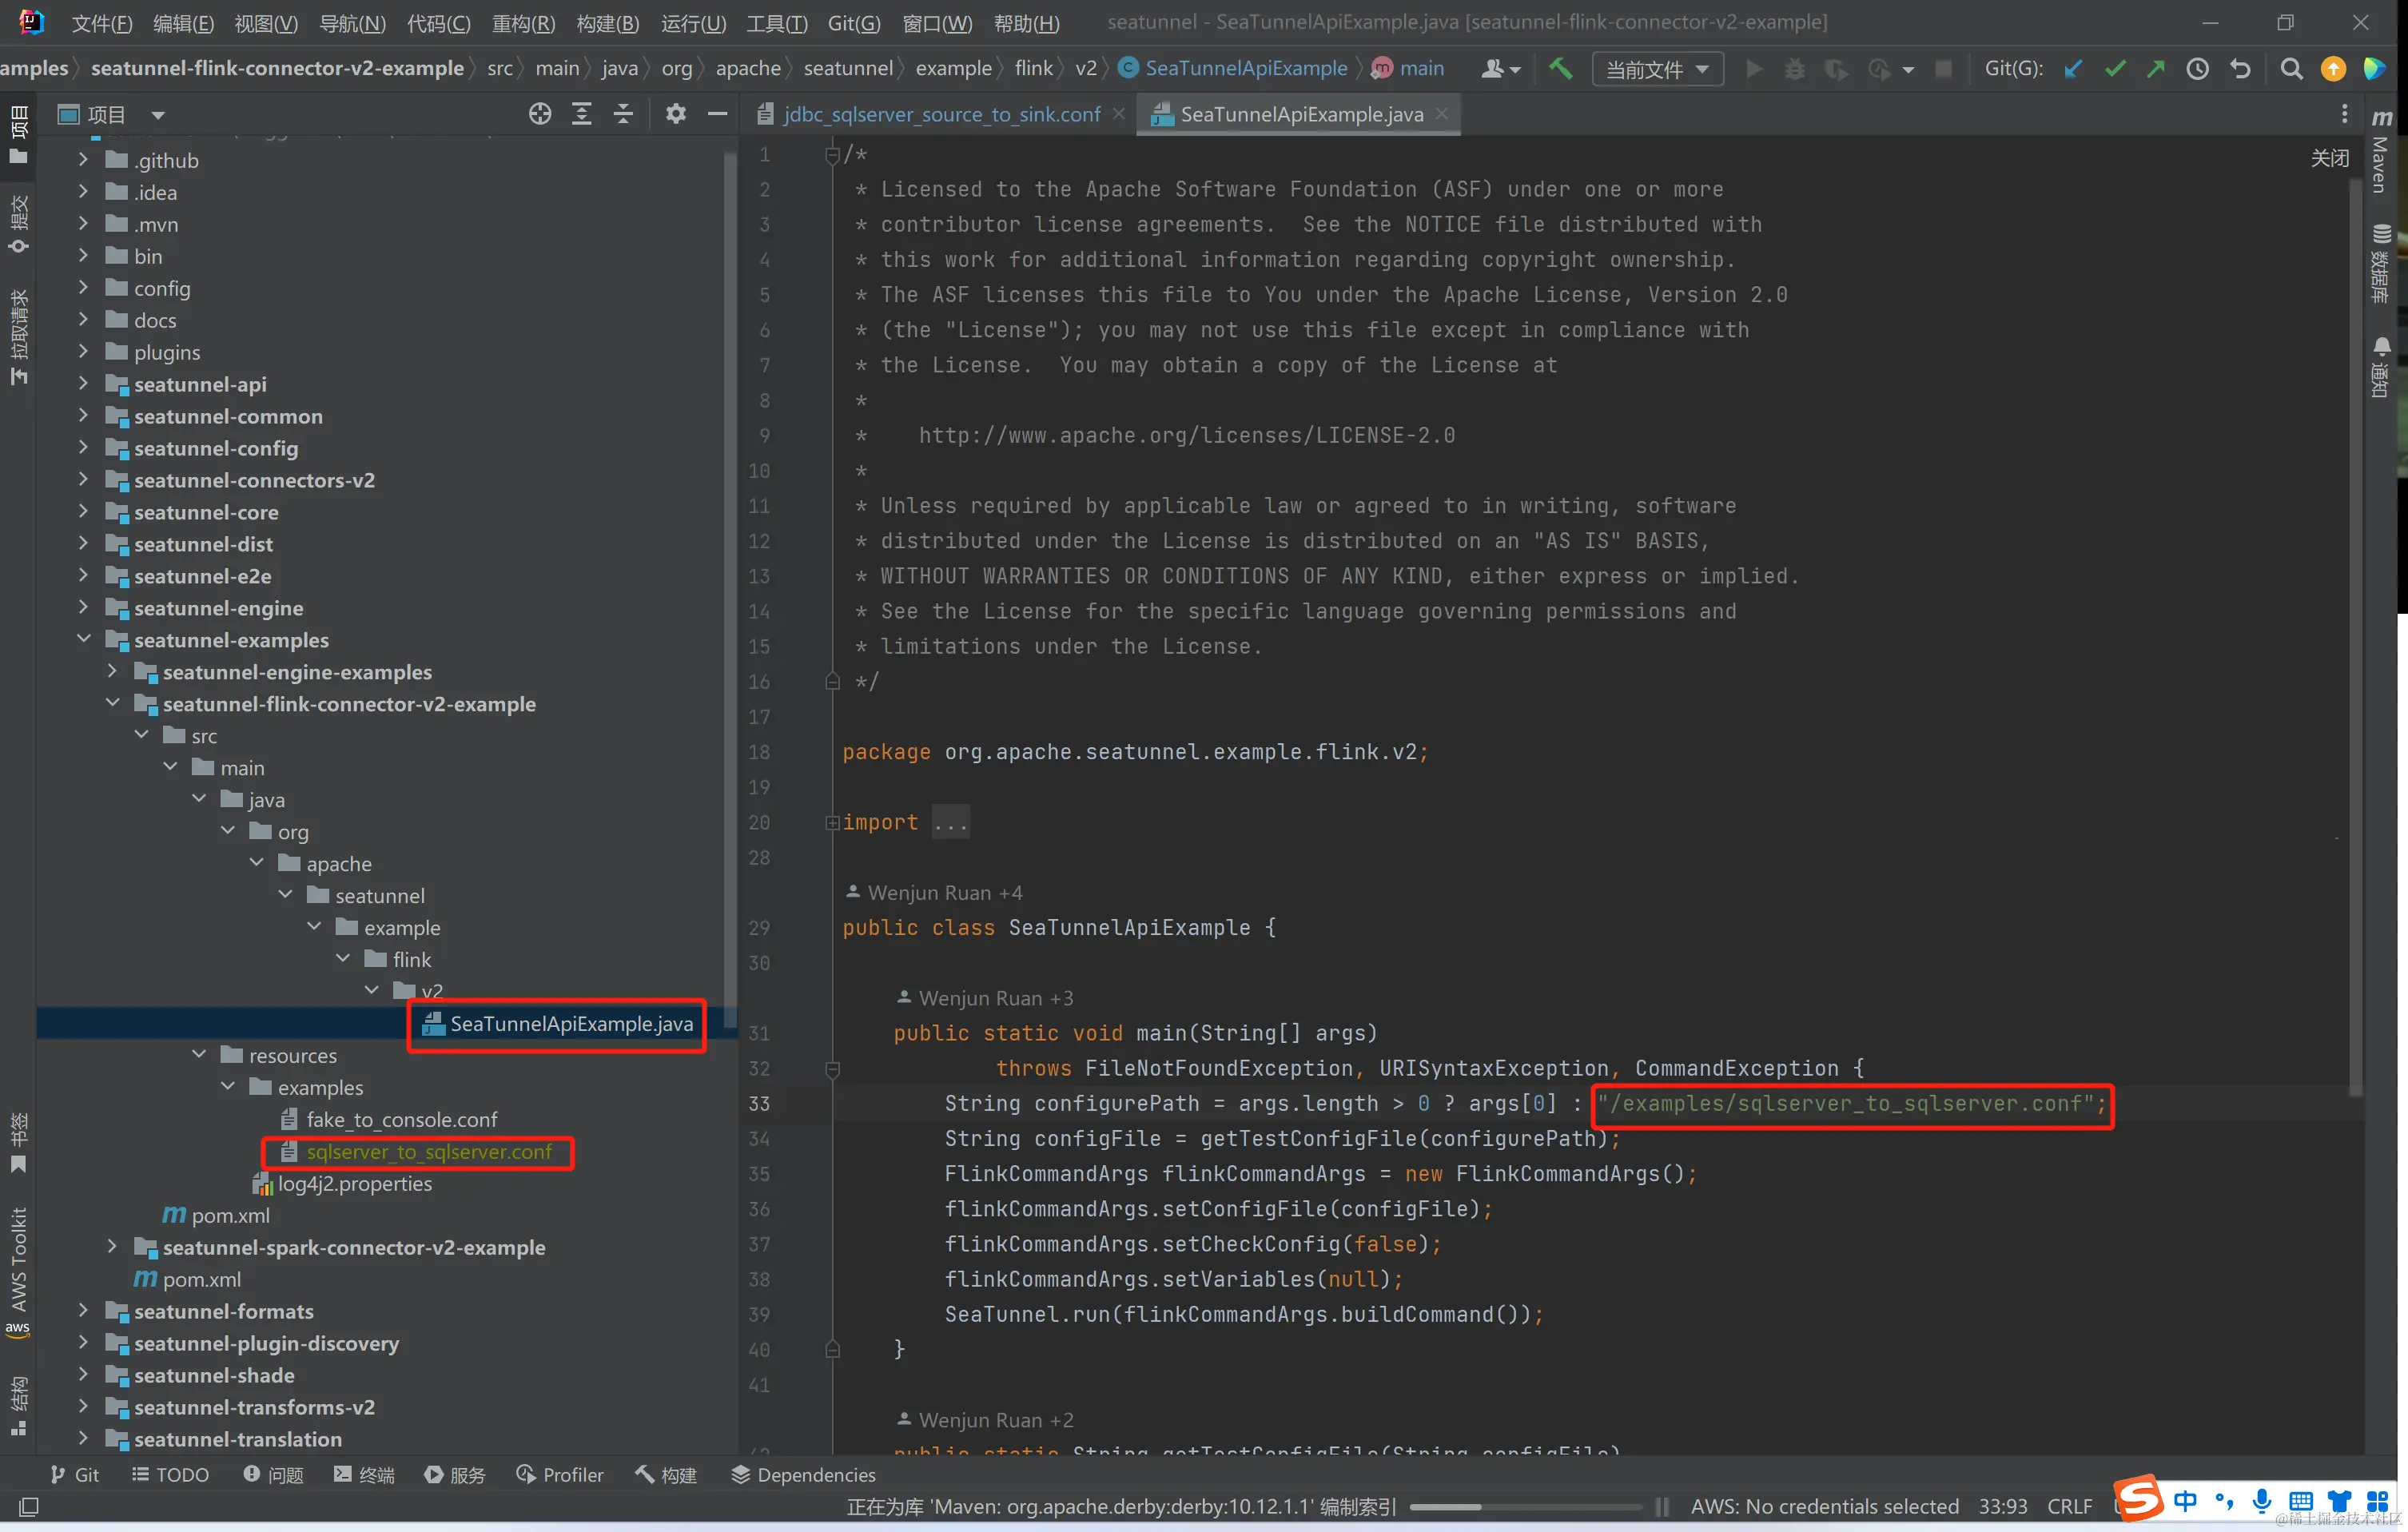This screenshot has height=1532, width=2408.
Task: Click the rollback undo arrow icon
Action: [2240, 68]
